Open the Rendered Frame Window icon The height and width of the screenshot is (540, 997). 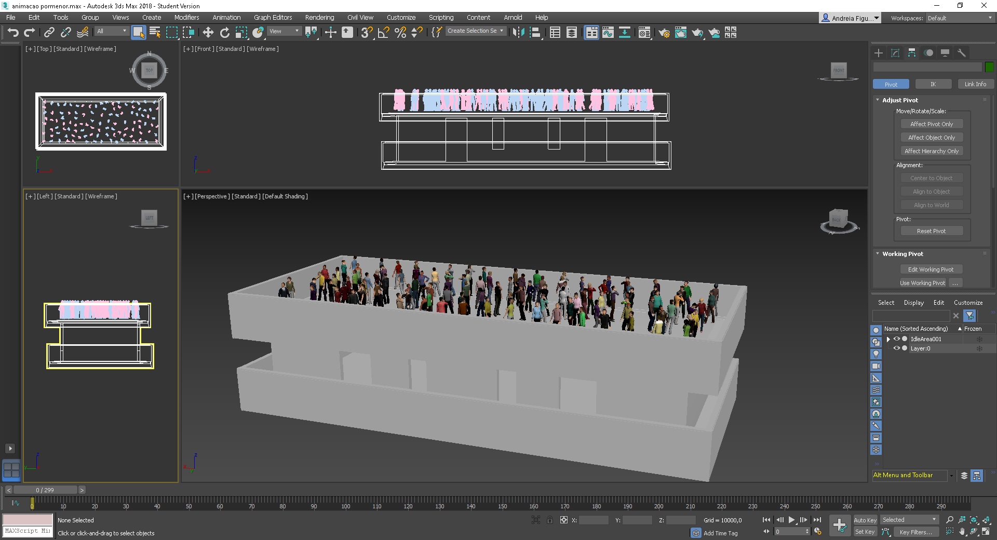680,33
